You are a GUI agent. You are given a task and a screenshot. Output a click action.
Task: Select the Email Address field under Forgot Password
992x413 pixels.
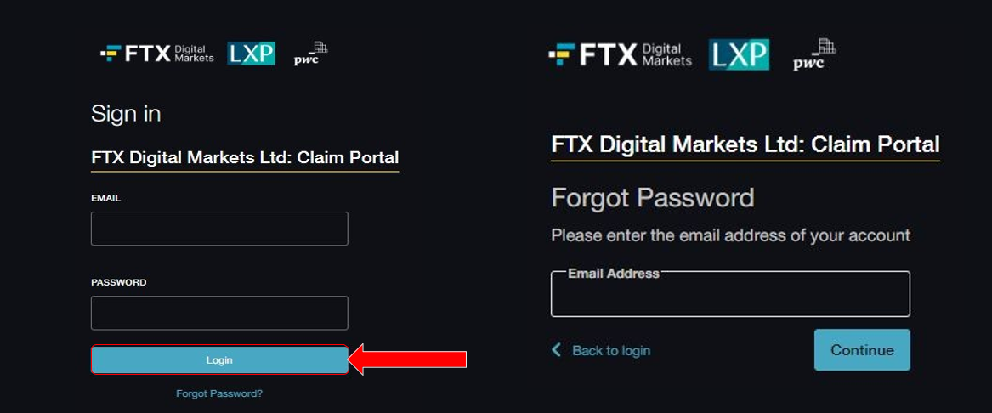tap(730, 295)
